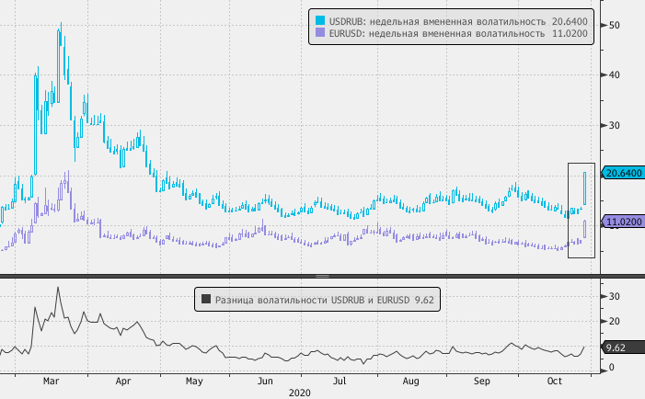Click the cyan USDRUB legend color square
The image size is (645, 399).
[x=320, y=19]
